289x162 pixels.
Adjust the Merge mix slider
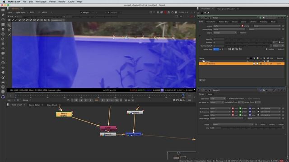click(251, 128)
